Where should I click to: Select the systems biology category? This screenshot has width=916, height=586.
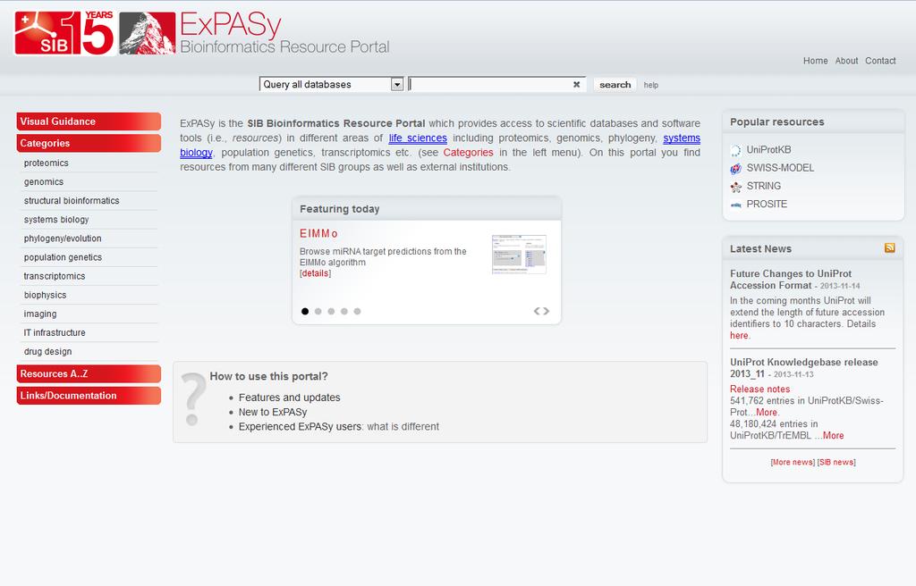point(56,220)
